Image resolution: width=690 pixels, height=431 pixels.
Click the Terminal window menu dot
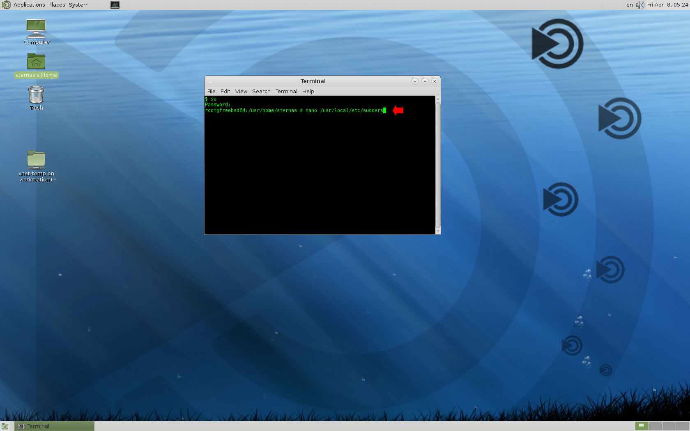pyautogui.click(x=210, y=82)
